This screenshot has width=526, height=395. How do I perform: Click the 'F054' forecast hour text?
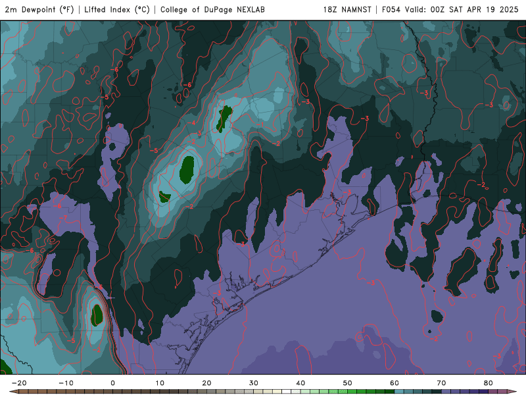[x=391, y=10]
